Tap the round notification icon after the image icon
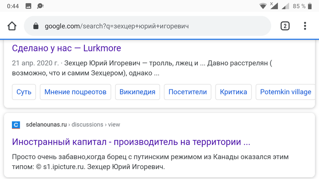This screenshot has width=319, height=179. 40,6
